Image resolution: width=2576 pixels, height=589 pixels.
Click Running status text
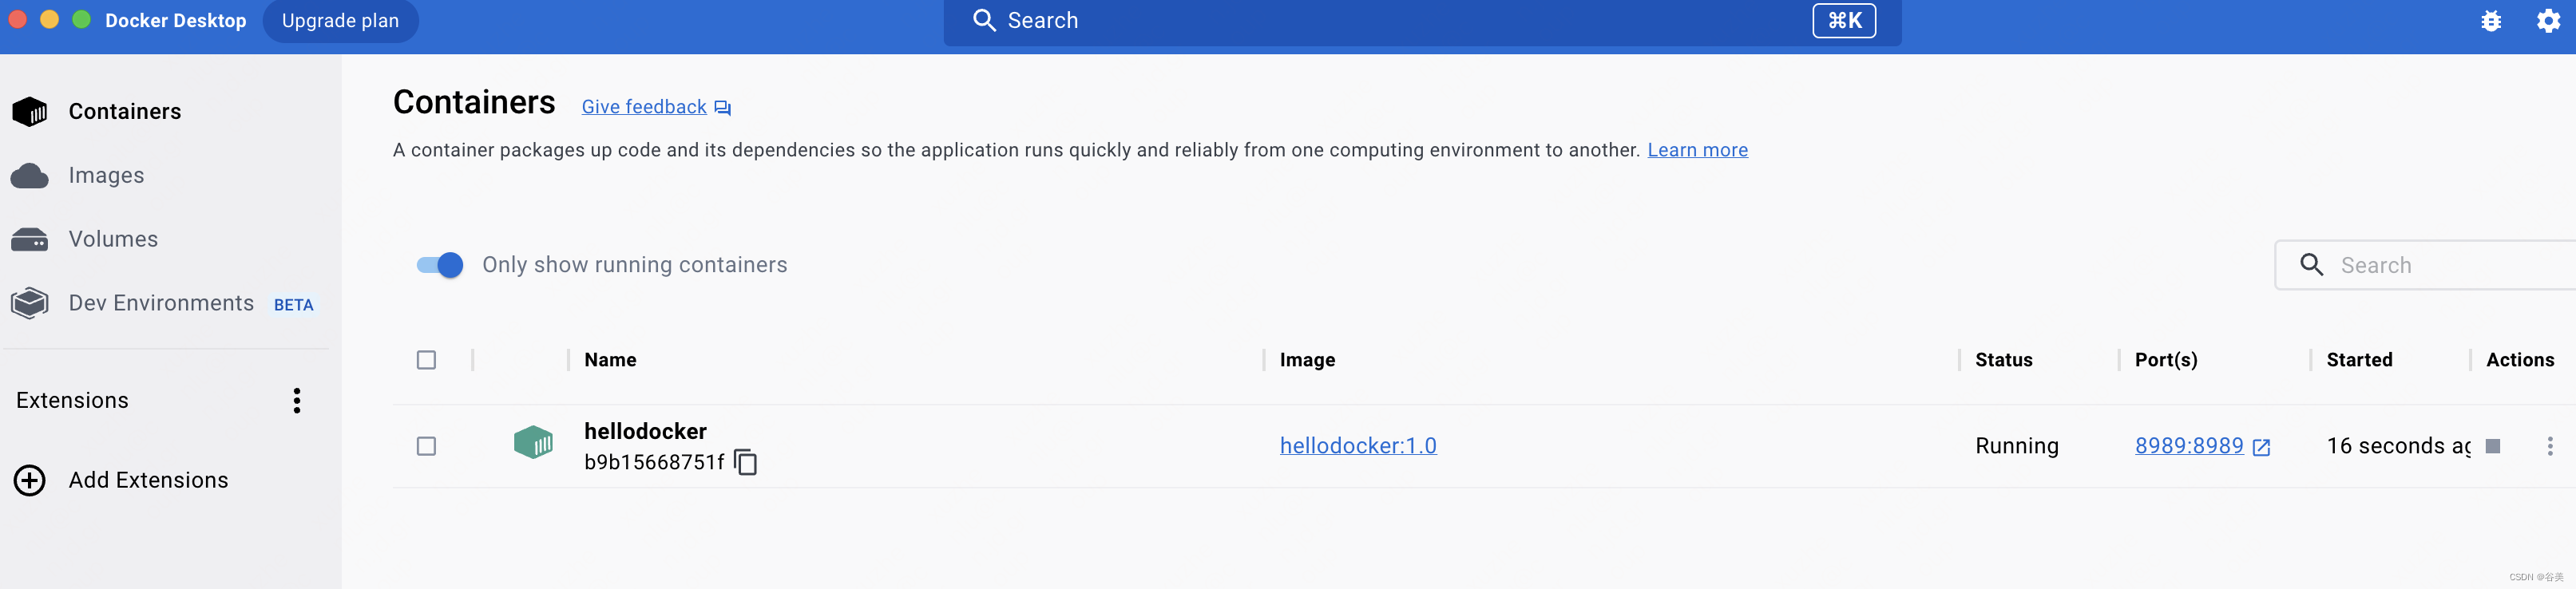(x=2016, y=446)
